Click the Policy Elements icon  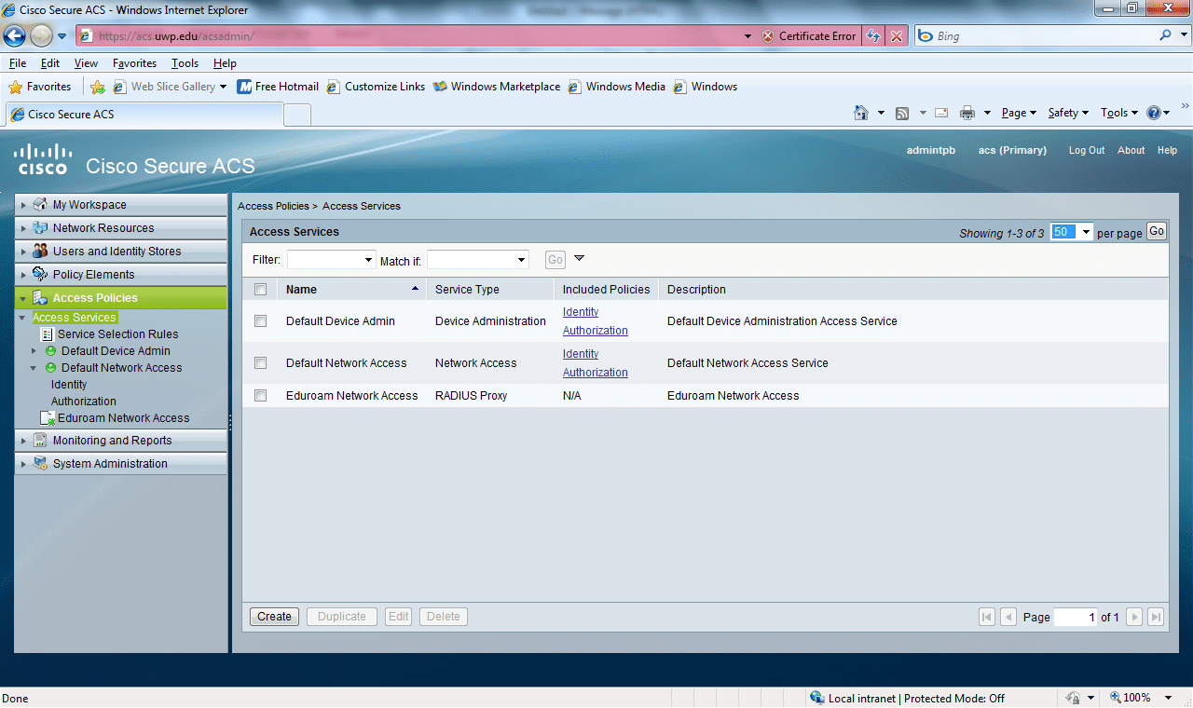pos(40,275)
